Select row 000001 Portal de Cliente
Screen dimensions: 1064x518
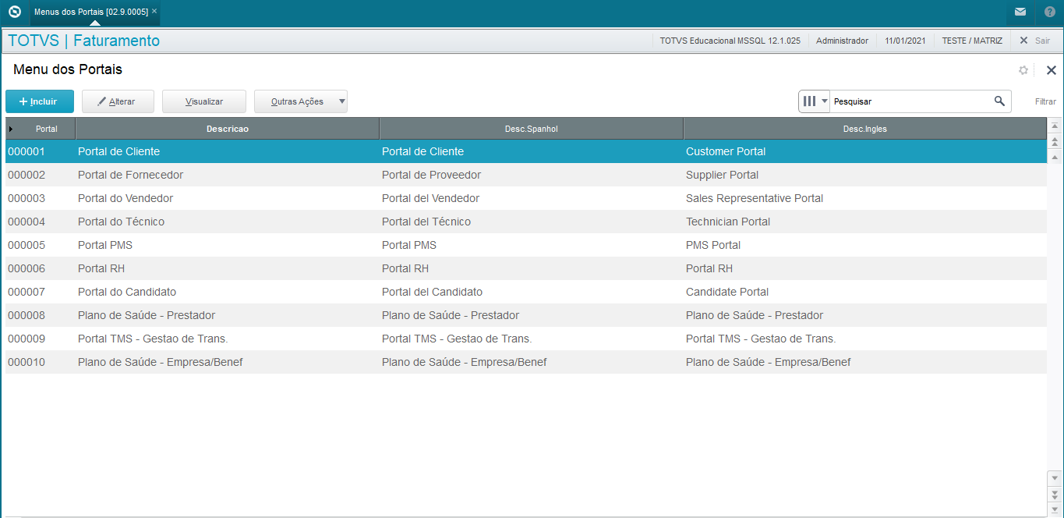pyautogui.click(x=526, y=151)
